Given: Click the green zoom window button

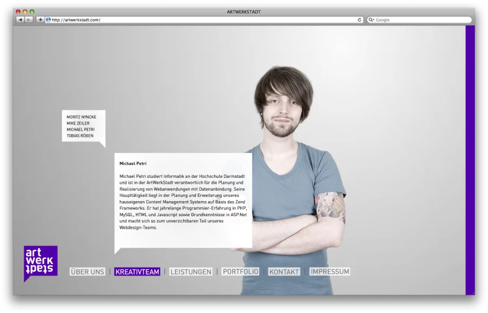Looking at the screenshot, I should [31, 11].
